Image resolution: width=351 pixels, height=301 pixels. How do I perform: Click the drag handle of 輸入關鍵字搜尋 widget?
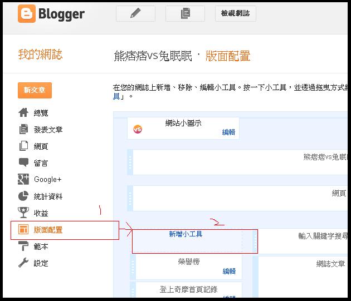point(255,241)
